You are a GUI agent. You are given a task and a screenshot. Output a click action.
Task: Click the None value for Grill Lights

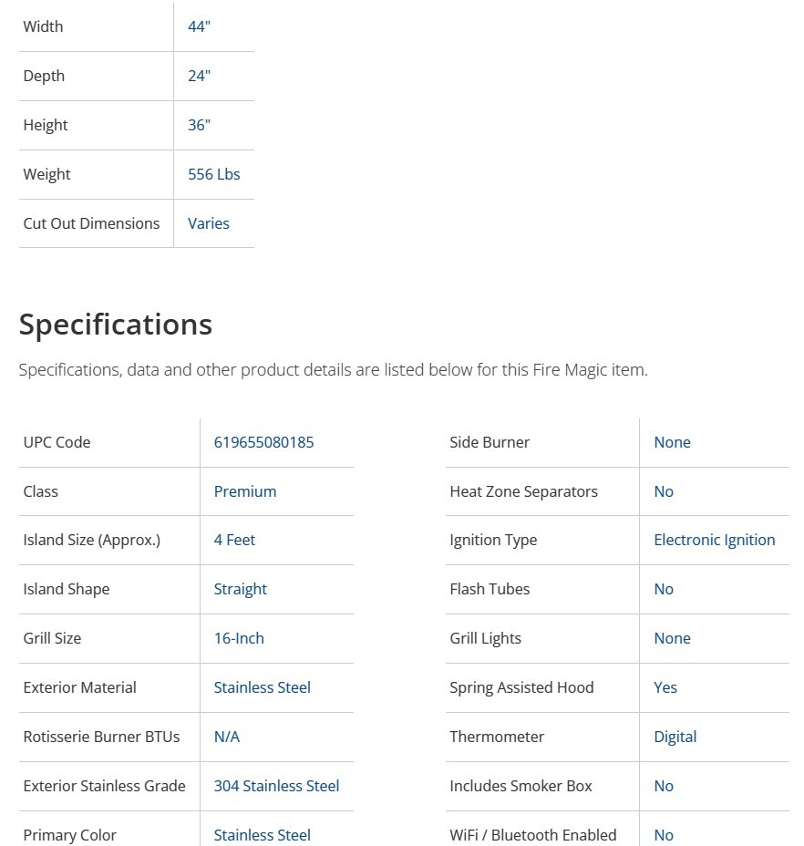(x=672, y=638)
